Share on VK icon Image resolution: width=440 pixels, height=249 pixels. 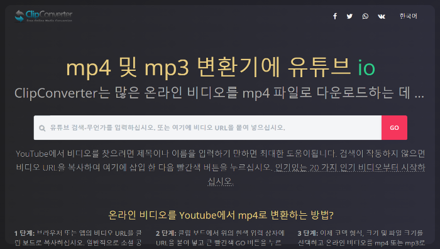click(382, 16)
